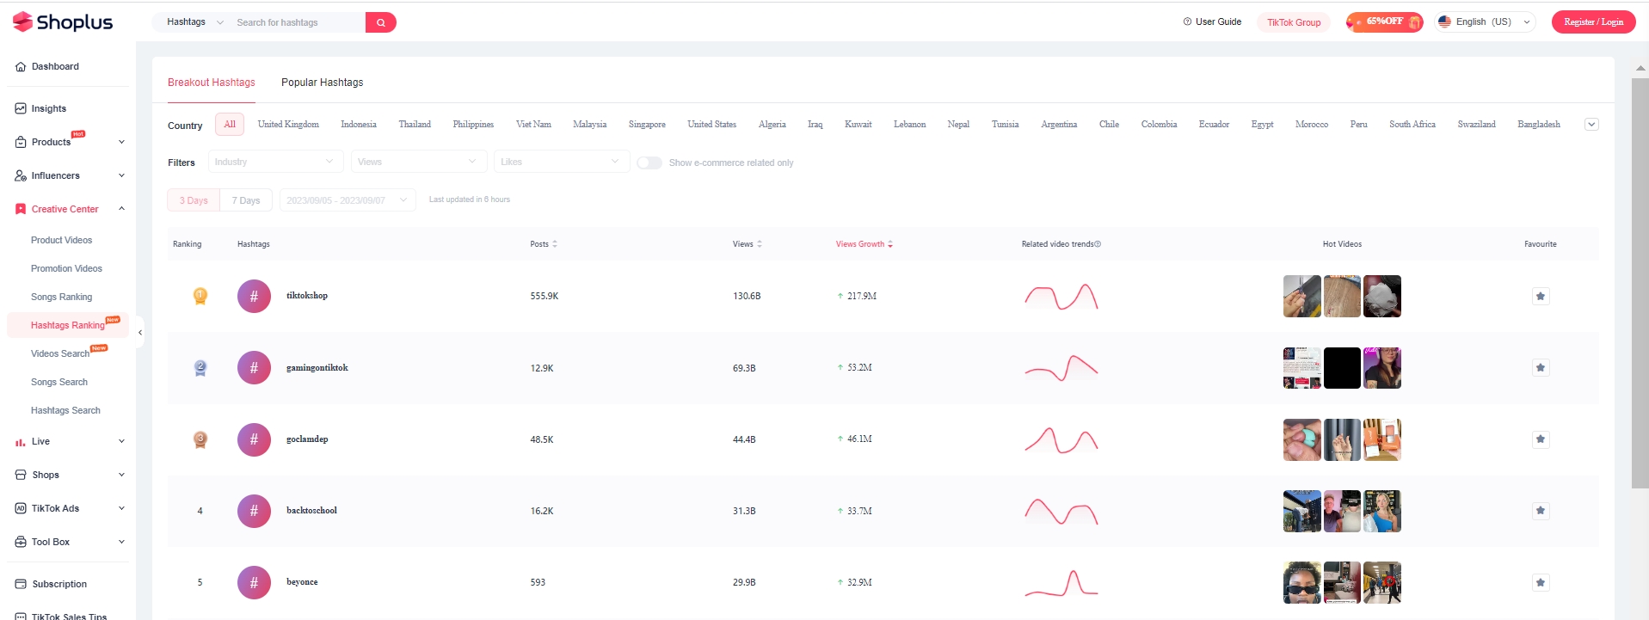Select All countries filter
This screenshot has height=620, width=1649.
(230, 125)
